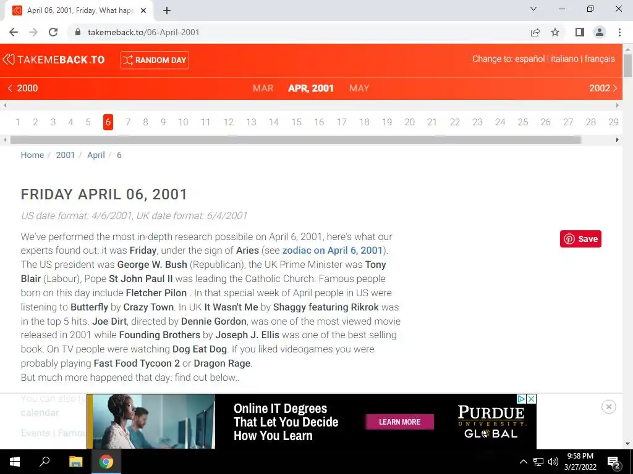This screenshot has height=474, width=633.
Task: Select the MAY month tab
Action: pos(359,88)
